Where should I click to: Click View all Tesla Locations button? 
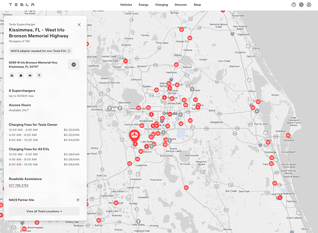click(x=44, y=211)
